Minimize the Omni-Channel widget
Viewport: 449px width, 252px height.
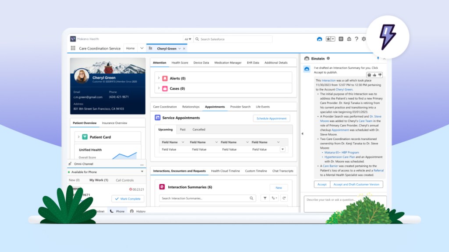pos(142,164)
